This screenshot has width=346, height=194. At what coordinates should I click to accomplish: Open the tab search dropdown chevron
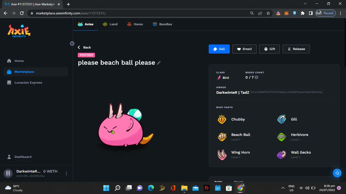(305, 4)
